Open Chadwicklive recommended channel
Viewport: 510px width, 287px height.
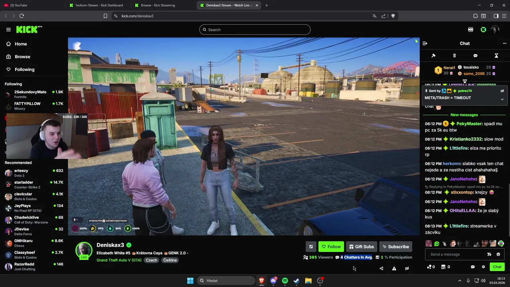pyautogui.click(x=34, y=220)
